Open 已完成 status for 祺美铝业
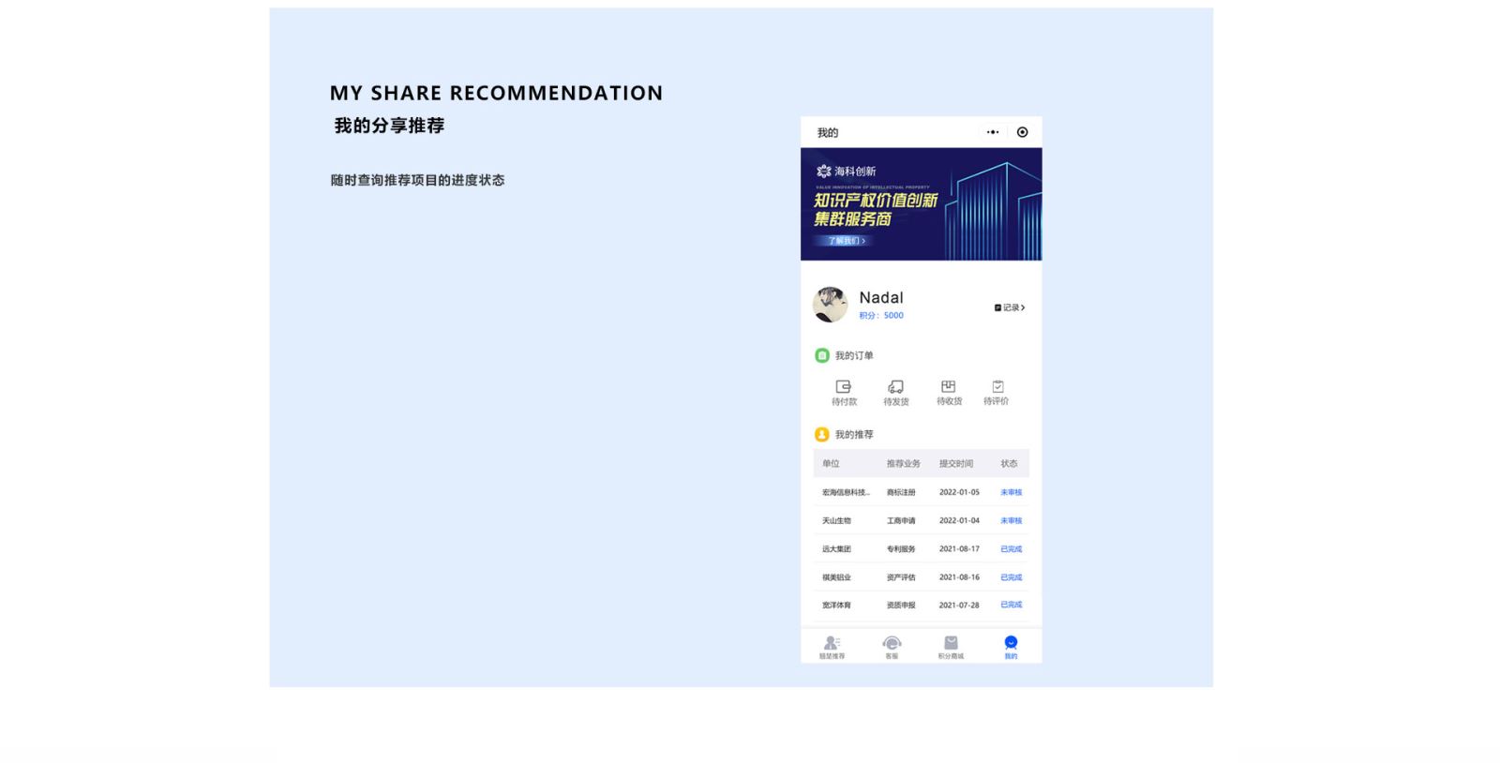 point(1011,577)
